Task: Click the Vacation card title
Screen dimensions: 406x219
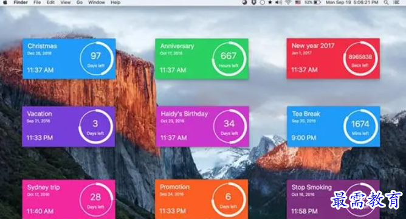Action: tap(40, 114)
